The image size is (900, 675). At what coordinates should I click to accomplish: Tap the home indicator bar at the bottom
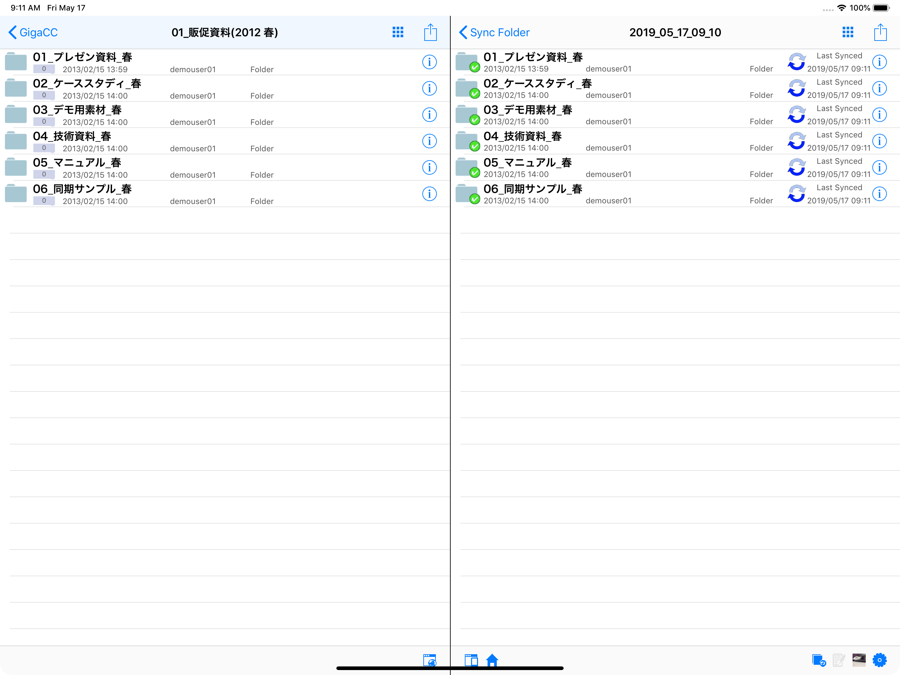[x=450, y=668]
